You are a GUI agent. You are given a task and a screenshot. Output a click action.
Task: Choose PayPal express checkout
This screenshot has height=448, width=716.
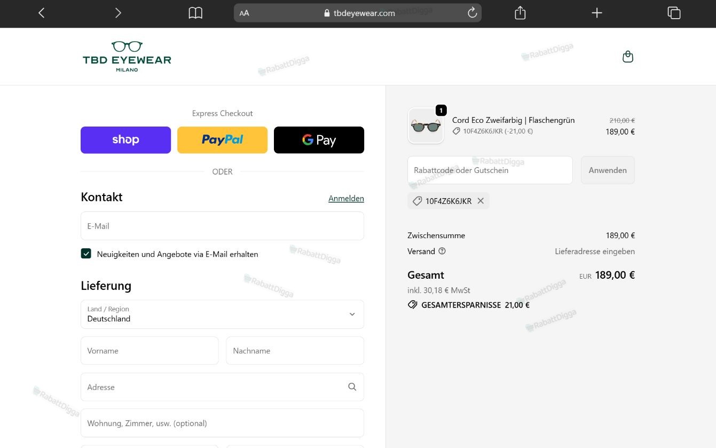click(x=222, y=140)
